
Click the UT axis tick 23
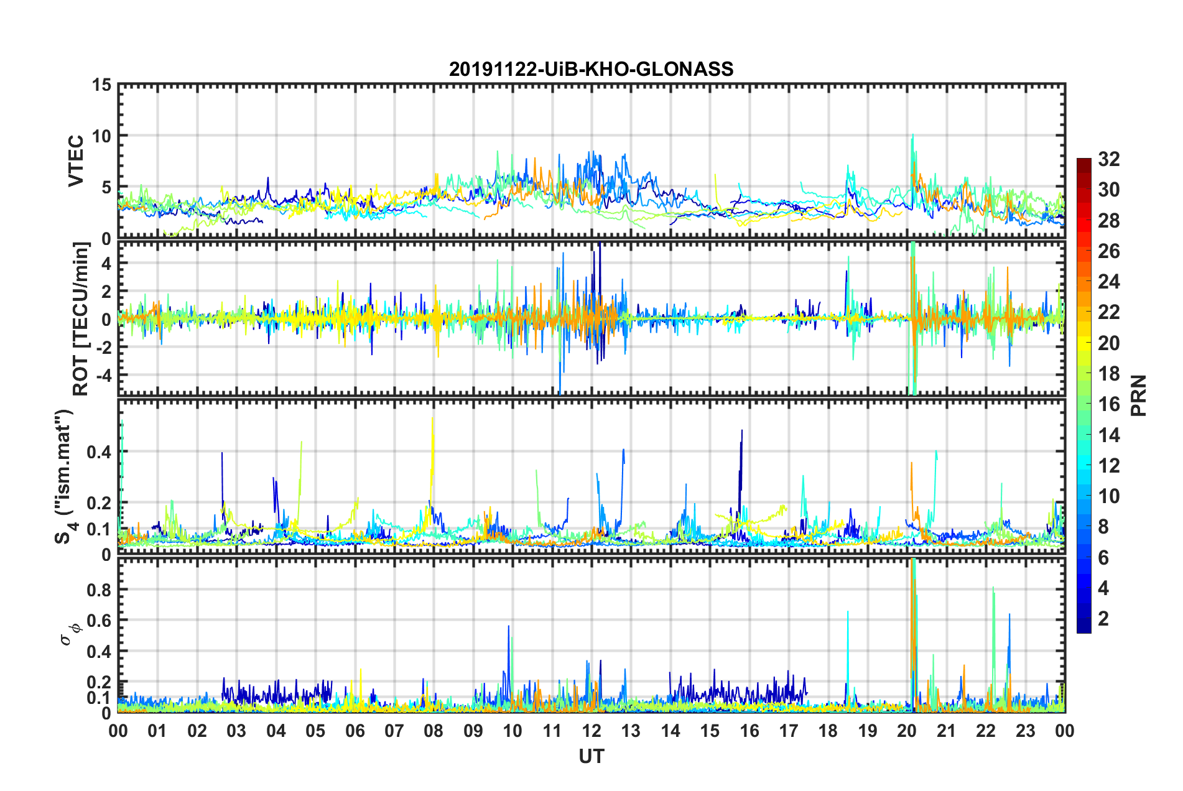(1026, 730)
